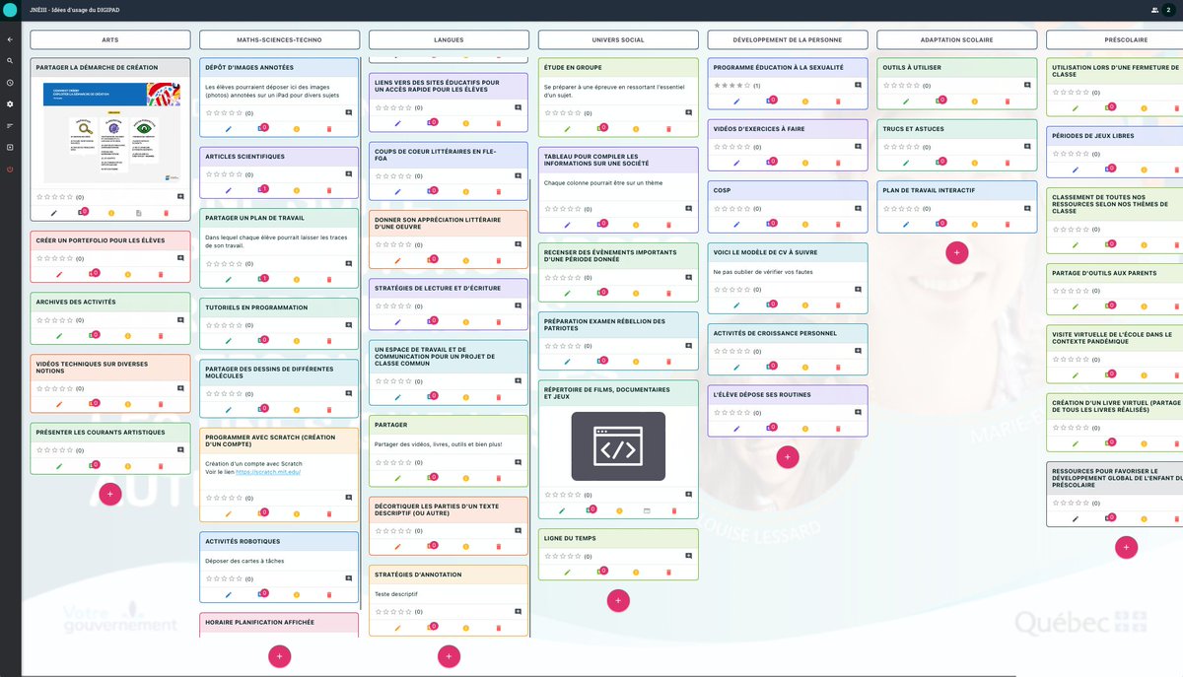
Task: Click 'Voici le modèle de CV à suivre' title
Action: 764,252
